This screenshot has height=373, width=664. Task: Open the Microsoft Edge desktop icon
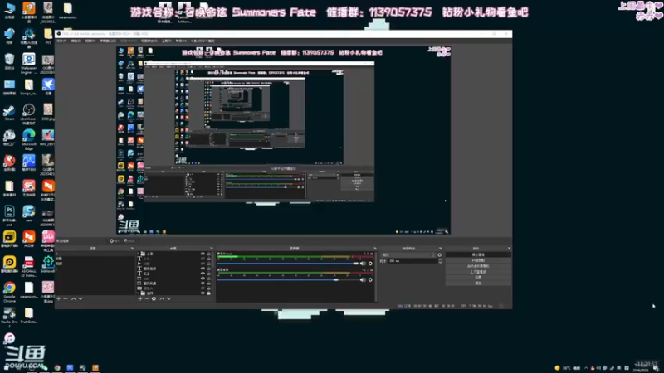[x=28, y=139]
